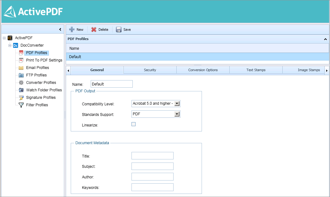
Task: Select the DocConverter tree node
Action: tap(32, 45)
